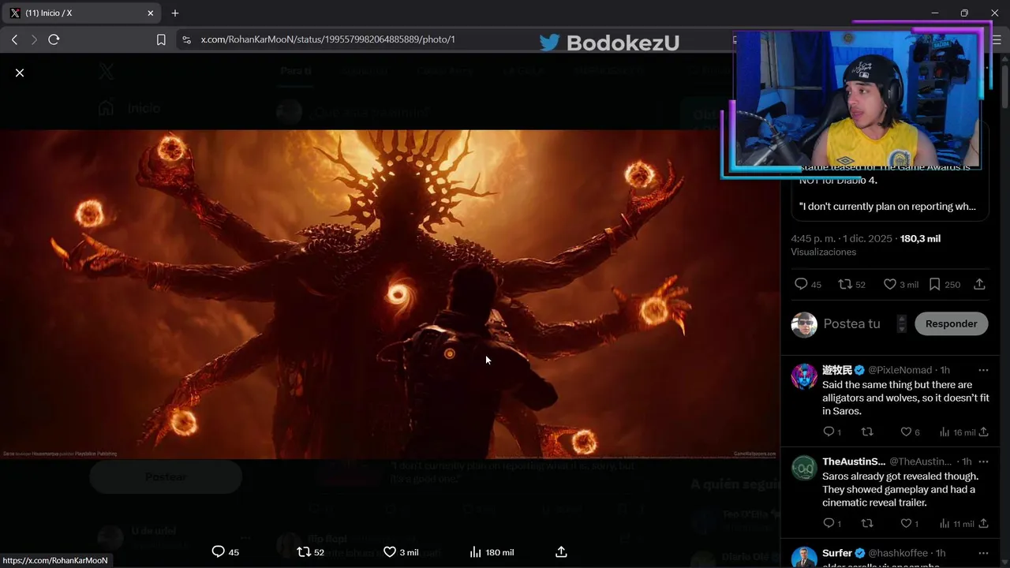Viewport: 1010px width, 568px height.
Task: Reply icon with 45 in side panel
Action: point(801,284)
